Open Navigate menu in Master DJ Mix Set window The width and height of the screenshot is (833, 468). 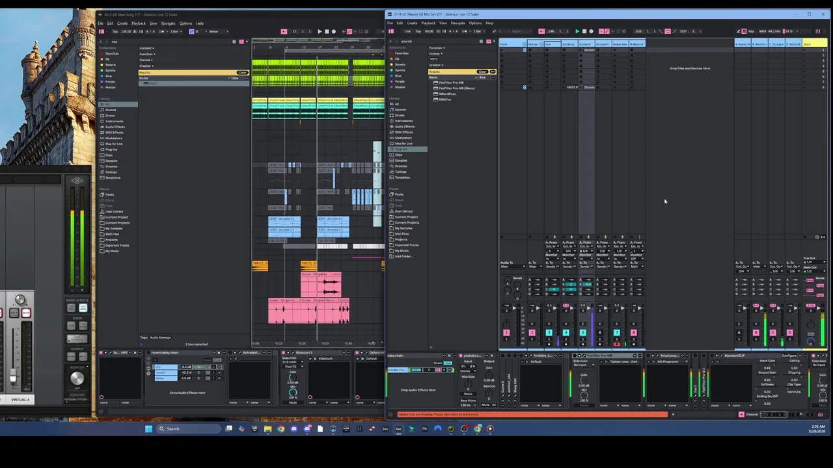458,23
